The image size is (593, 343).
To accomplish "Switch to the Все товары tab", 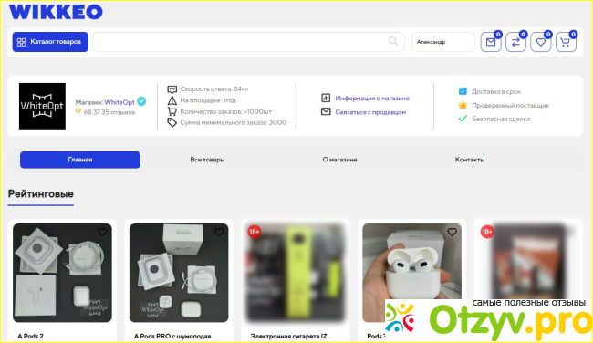I will [207, 160].
